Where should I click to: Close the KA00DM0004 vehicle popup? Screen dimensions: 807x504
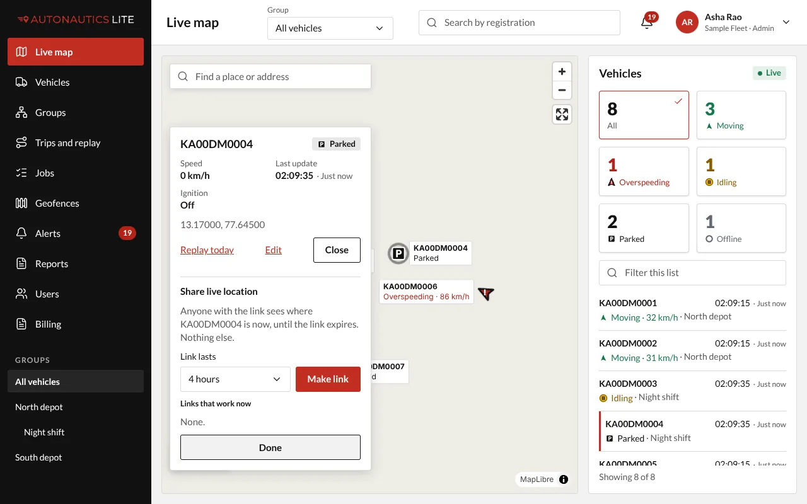(337, 250)
